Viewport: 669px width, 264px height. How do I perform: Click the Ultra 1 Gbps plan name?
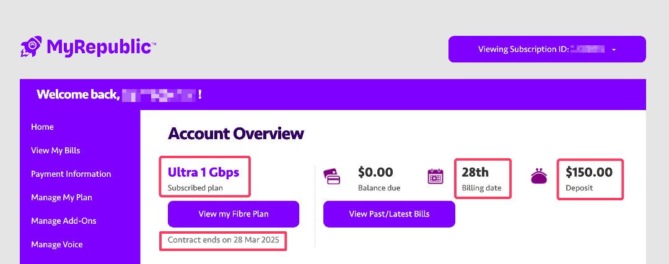tap(204, 172)
